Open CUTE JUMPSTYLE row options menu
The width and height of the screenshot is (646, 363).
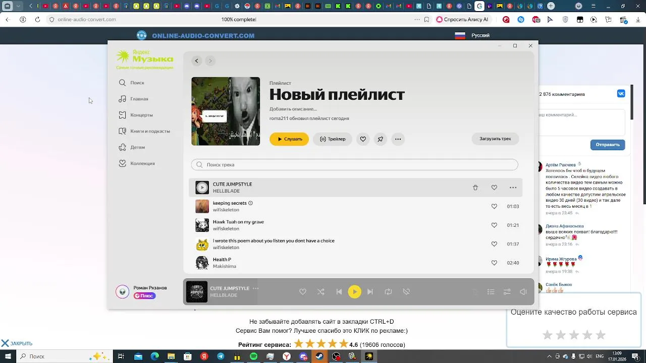point(513,188)
